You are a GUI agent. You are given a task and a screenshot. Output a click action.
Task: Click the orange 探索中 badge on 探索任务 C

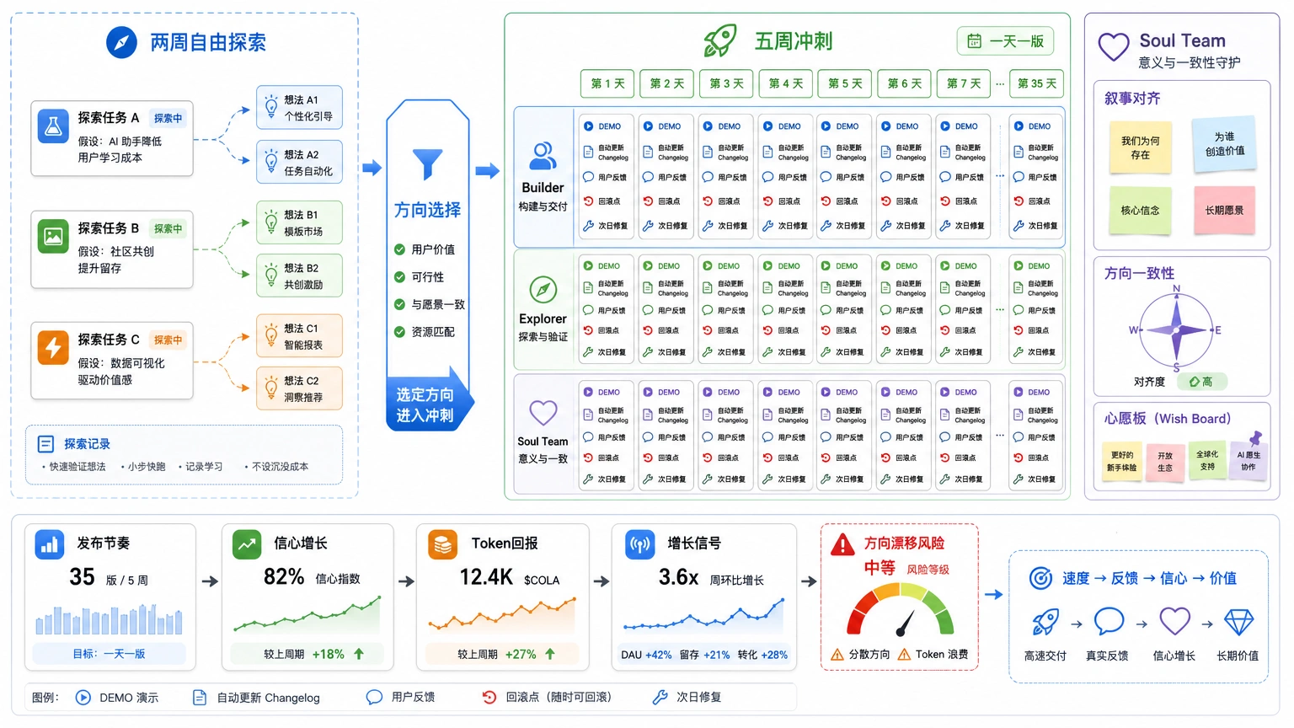(x=168, y=340)
